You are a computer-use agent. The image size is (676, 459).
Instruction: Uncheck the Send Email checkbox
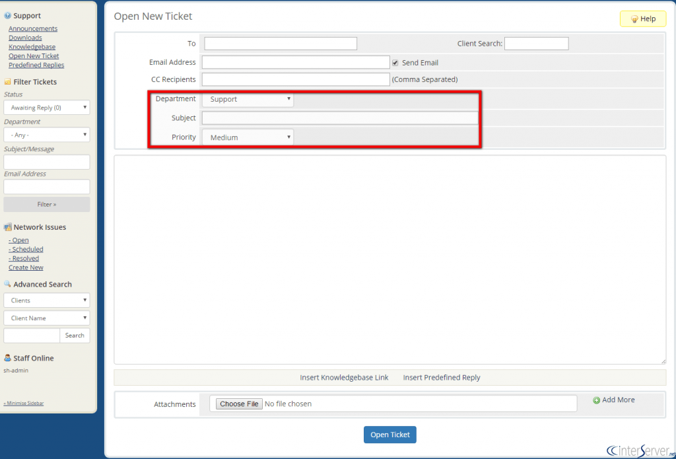pos(396,63)
